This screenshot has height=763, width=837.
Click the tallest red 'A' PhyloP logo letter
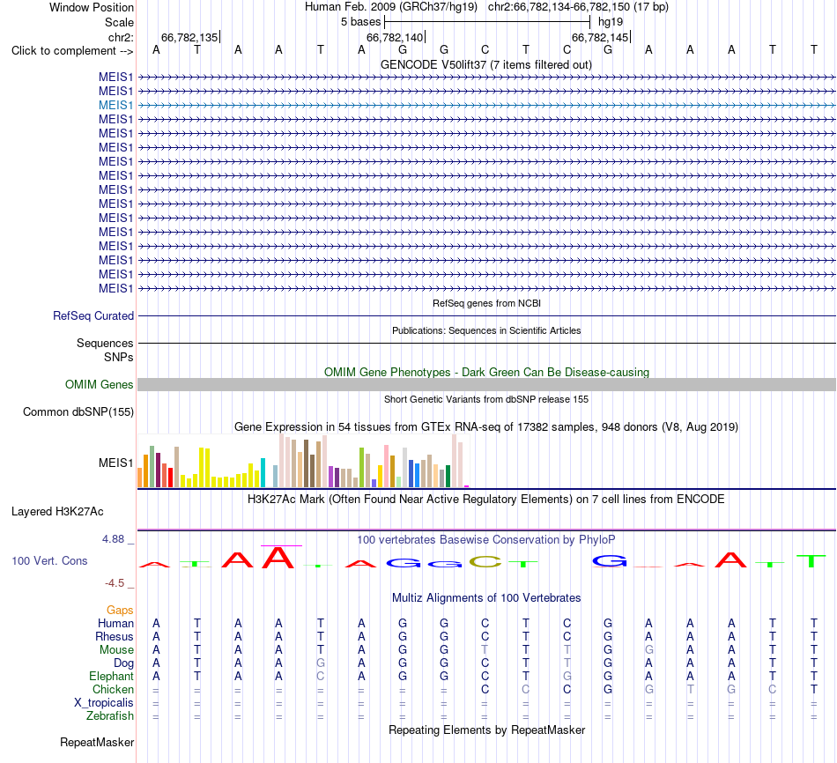[x=277, y=558]
